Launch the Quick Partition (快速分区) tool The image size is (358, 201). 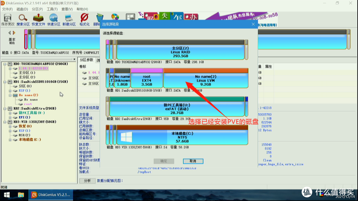coord(54,20)
